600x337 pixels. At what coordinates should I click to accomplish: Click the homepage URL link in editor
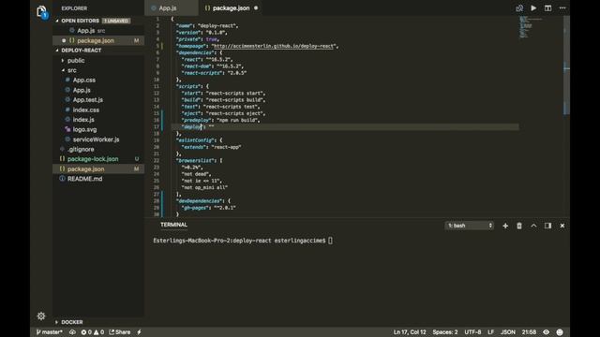click(274, 46)
